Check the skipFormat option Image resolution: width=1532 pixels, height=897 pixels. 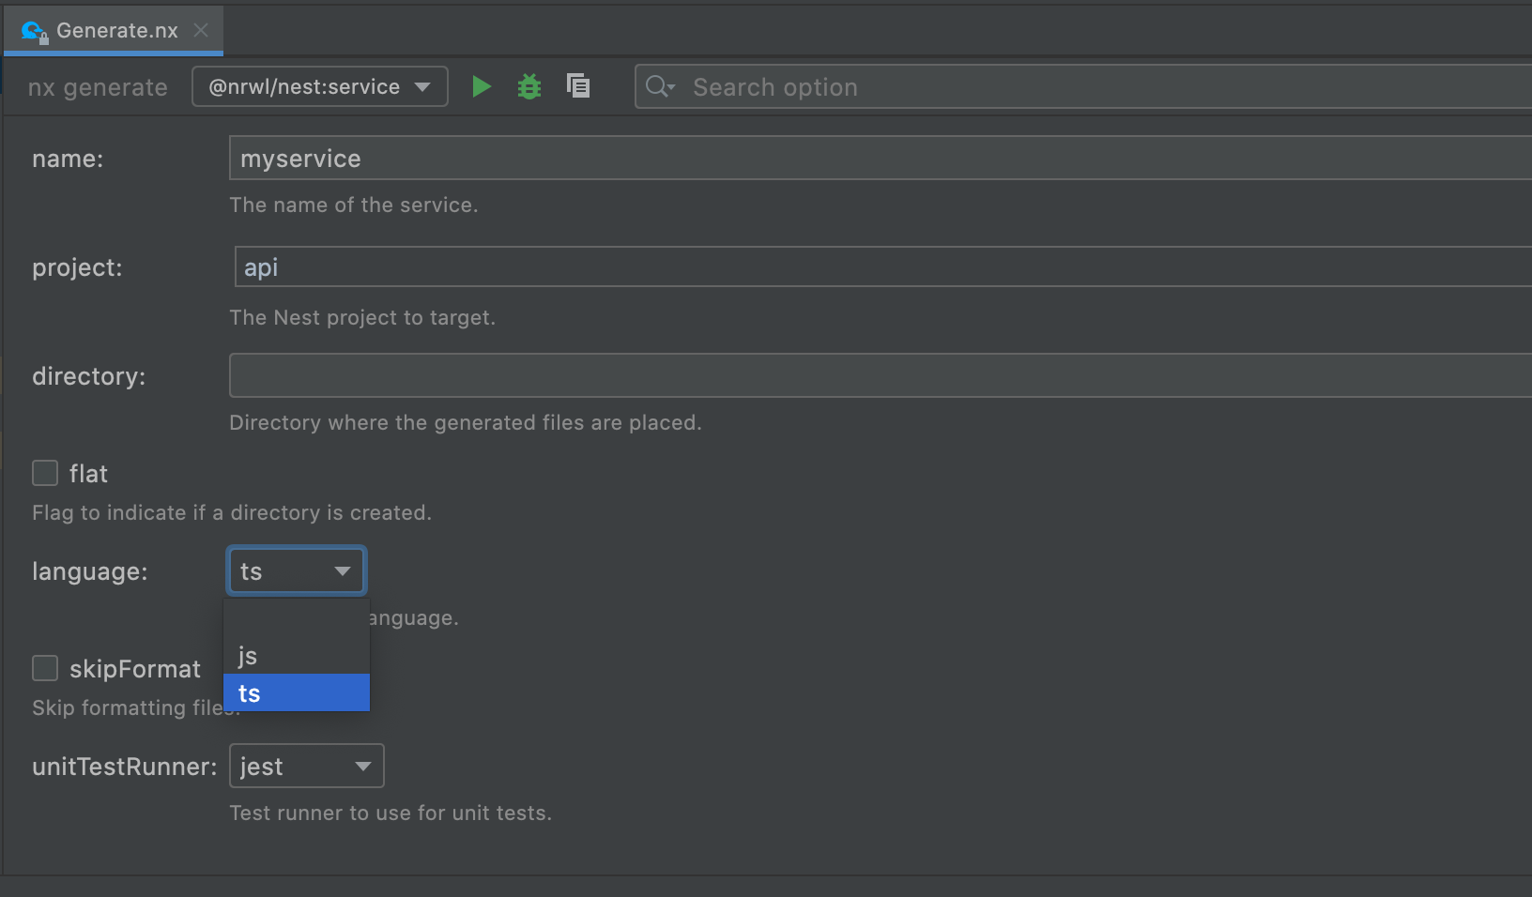click(44, 668)
